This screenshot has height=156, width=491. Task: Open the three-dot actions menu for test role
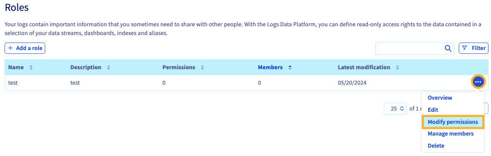478,82
